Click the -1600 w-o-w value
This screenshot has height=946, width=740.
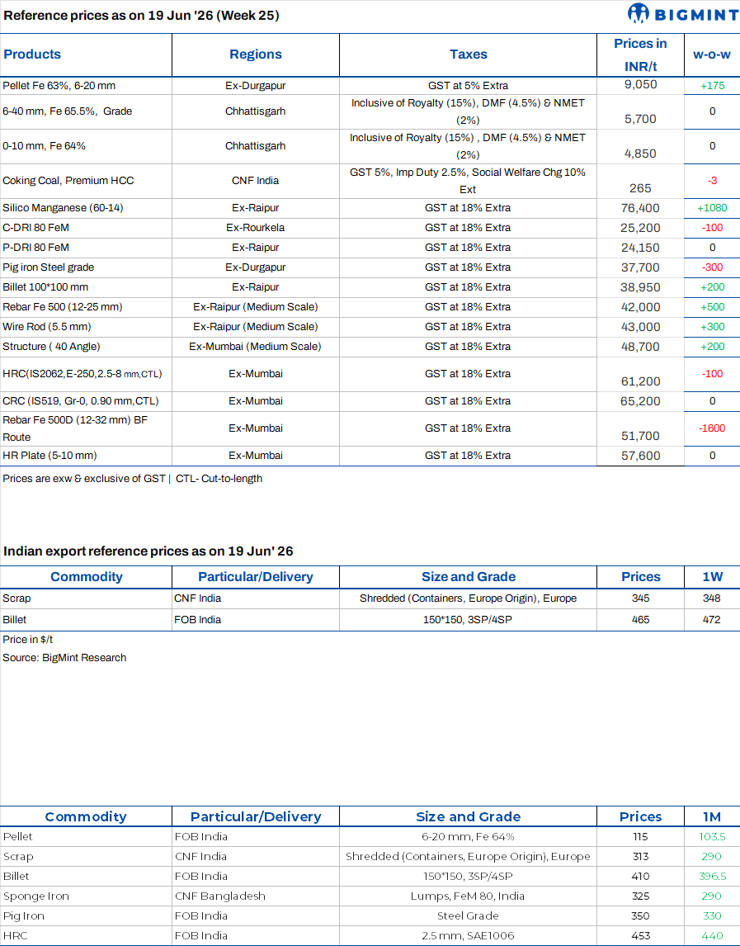point(712,428)
